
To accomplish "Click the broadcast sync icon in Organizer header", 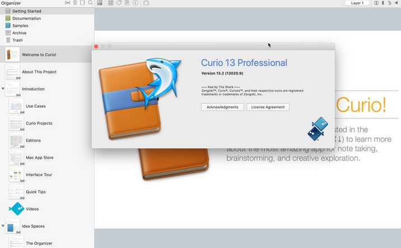I will tap(68, 3).
